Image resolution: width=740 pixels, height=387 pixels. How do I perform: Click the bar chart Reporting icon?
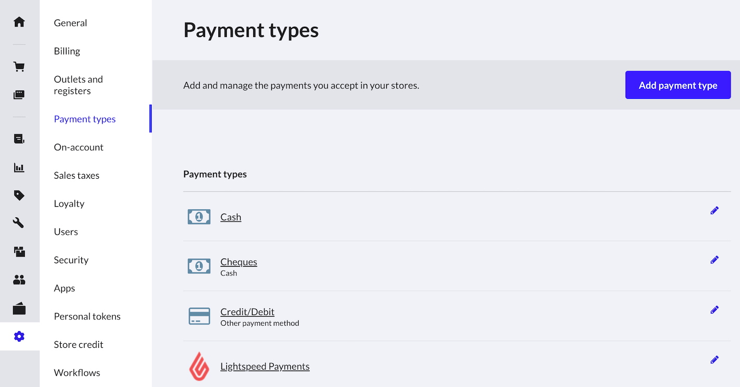19,168
